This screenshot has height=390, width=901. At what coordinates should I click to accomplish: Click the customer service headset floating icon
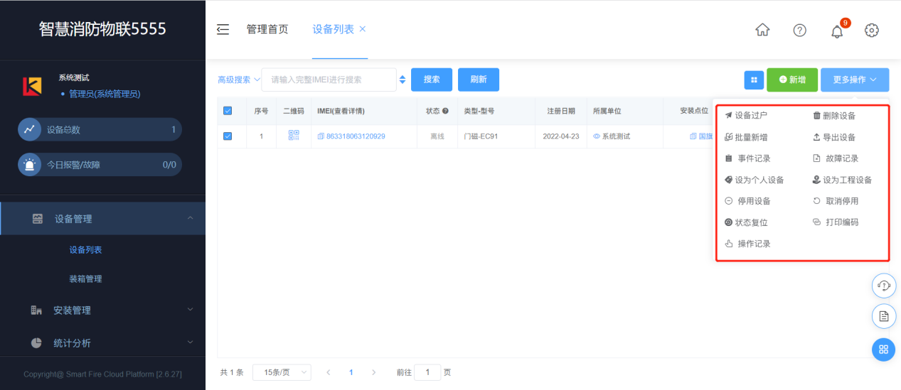click(x=884, y=286)
